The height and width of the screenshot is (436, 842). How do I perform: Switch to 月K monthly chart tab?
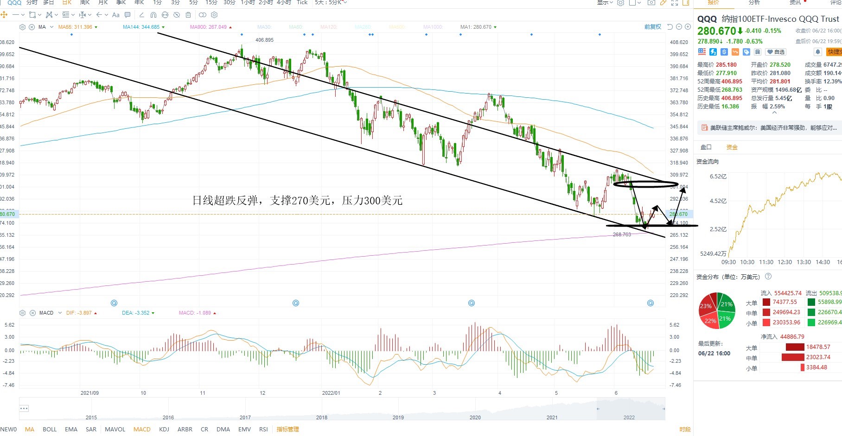(103, 2)
